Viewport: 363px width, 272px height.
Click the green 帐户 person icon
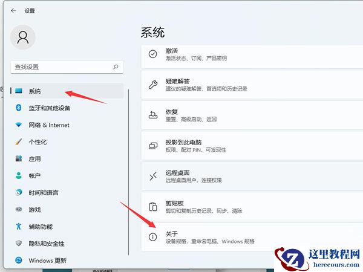pyautogui.click(x=19, y=175)
